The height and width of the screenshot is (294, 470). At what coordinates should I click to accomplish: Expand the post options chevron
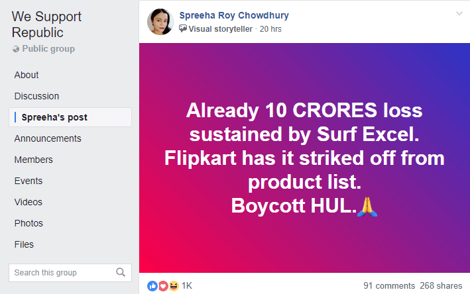[x=459, y=14]
